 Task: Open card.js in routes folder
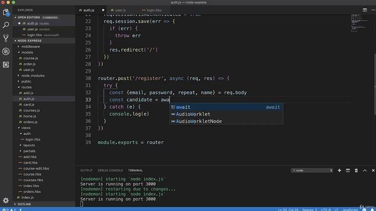pos(29,104)
